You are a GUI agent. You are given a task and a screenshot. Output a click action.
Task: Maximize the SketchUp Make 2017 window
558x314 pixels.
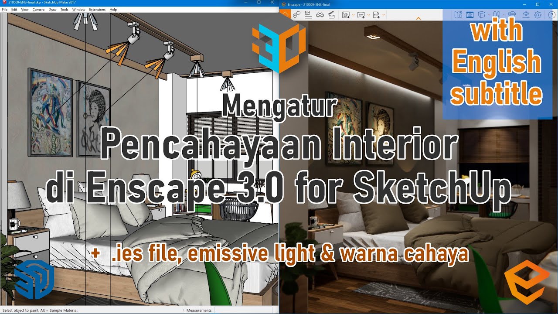point(259,3)
